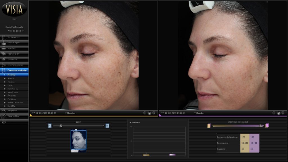
Task: Click the disminuir intensidad slider track
Action: (238, 126)
